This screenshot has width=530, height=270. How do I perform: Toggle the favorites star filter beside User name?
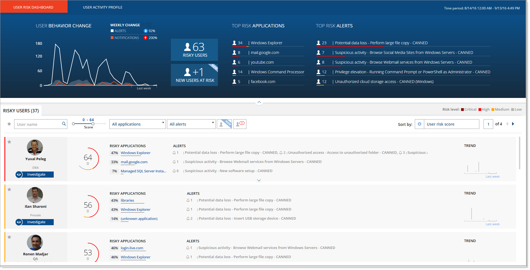[9, 124]
